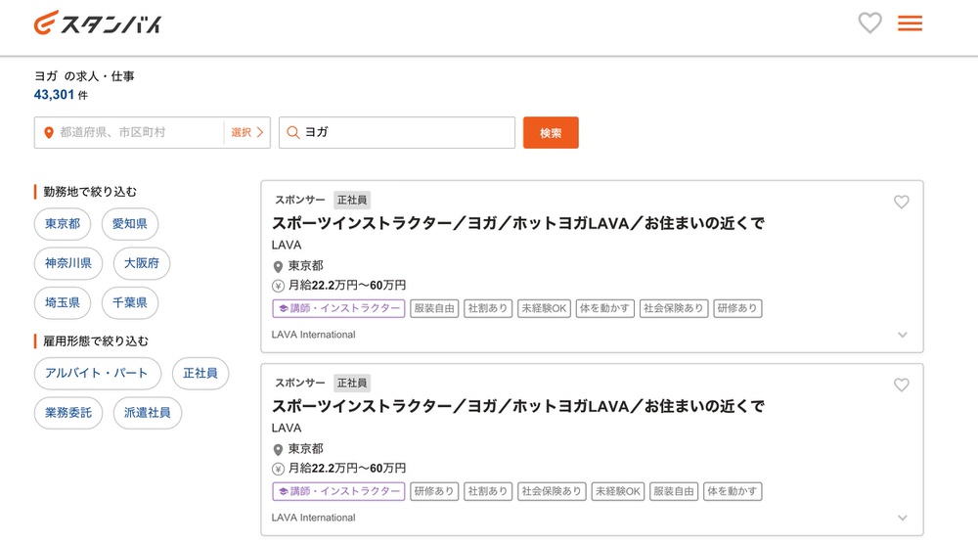Image resolution: width=978 pixels, height=544 pixels.
Task: Expand details of second job card
Action: (902, 518)
